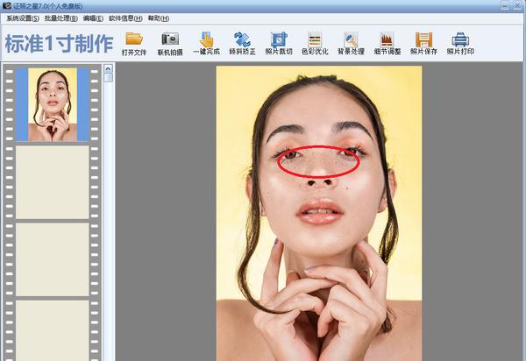Open the 编辑(E) edit menu

click(92, 18)
